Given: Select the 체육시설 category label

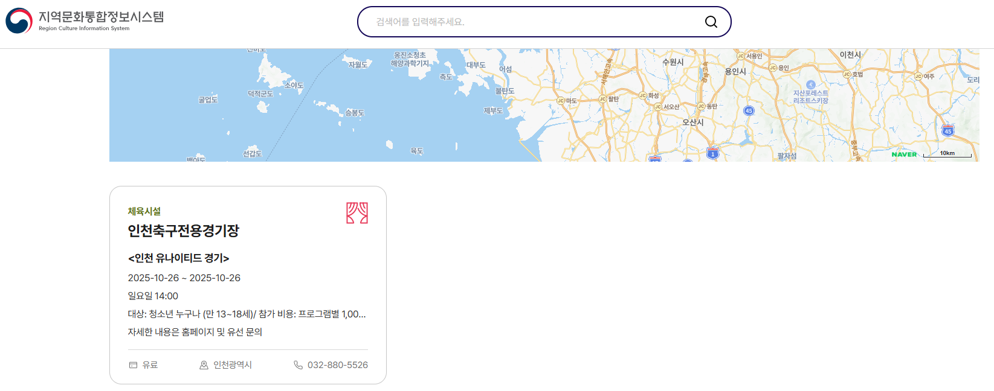Looking at the screenshot, I should point(144,211).
